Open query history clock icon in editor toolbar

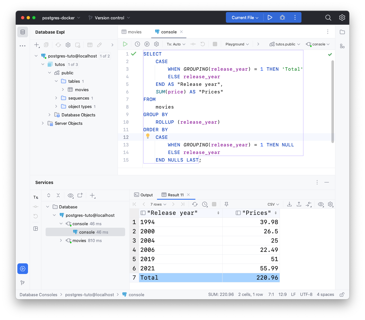[137, 44]
